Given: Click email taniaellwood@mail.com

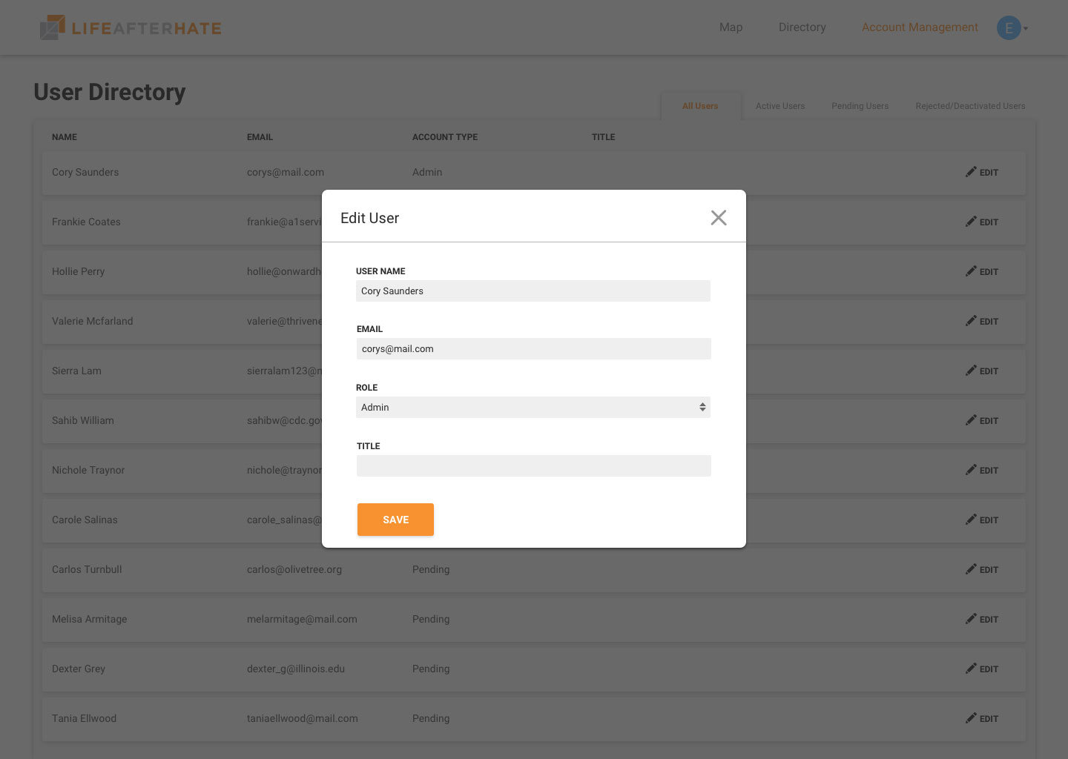Looking at the screenshot, I should click(x=303, y=718).
